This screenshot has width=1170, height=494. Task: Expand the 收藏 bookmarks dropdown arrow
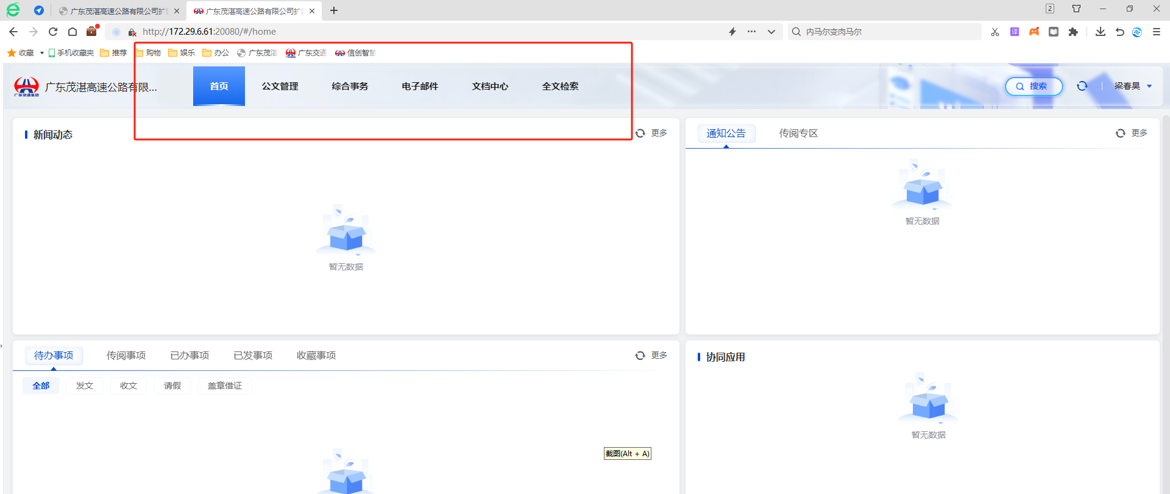pyautogui.click(x=42, y=53)
